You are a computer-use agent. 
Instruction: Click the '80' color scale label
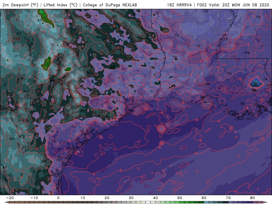[253, 198]
